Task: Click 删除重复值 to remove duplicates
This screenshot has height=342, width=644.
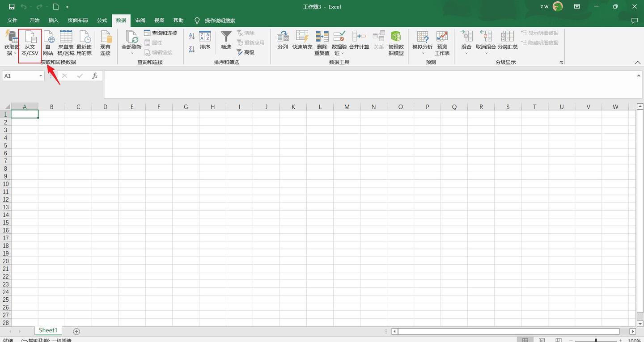Action: pyautogui.click(x=322, y=42)
